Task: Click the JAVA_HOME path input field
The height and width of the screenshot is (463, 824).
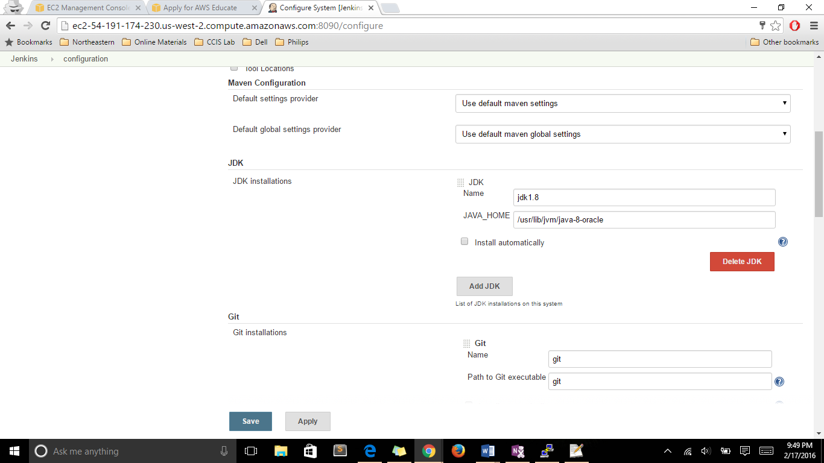Action: coord(644,220)
